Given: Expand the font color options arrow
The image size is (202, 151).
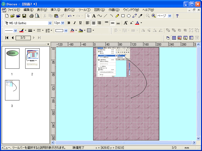Looking at the screenshot, I should coord(141,23).
